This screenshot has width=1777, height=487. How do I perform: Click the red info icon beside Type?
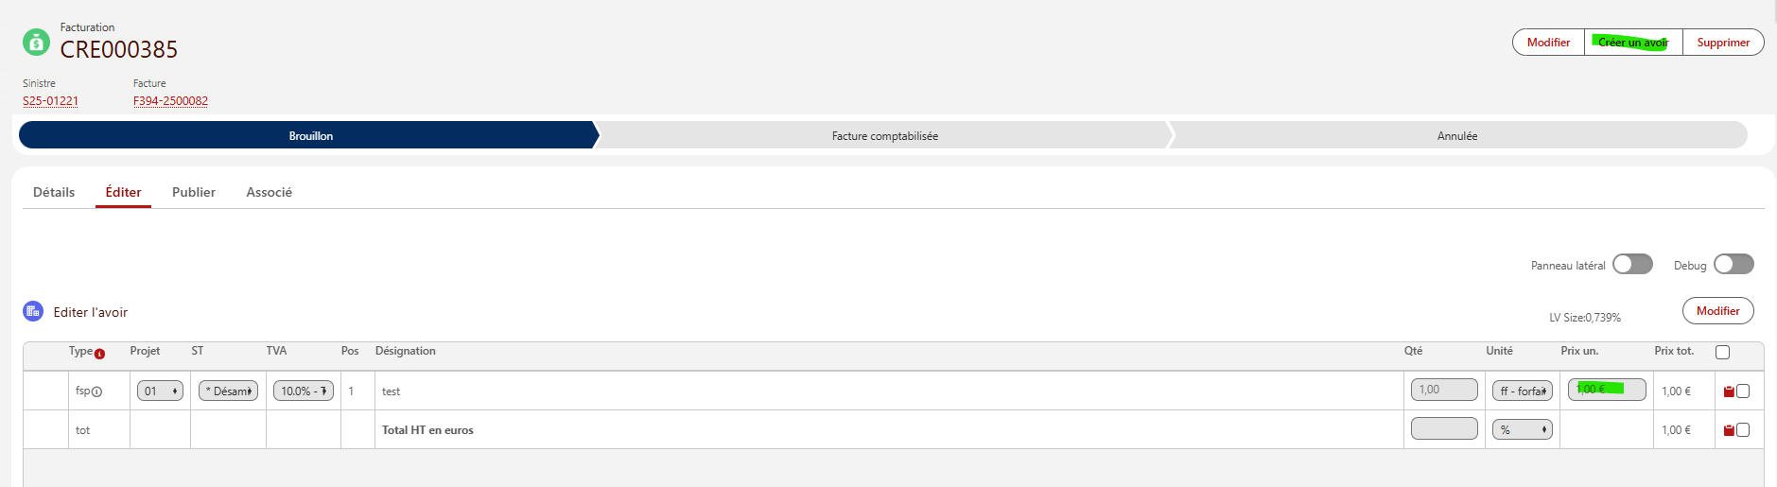[99, 354]
